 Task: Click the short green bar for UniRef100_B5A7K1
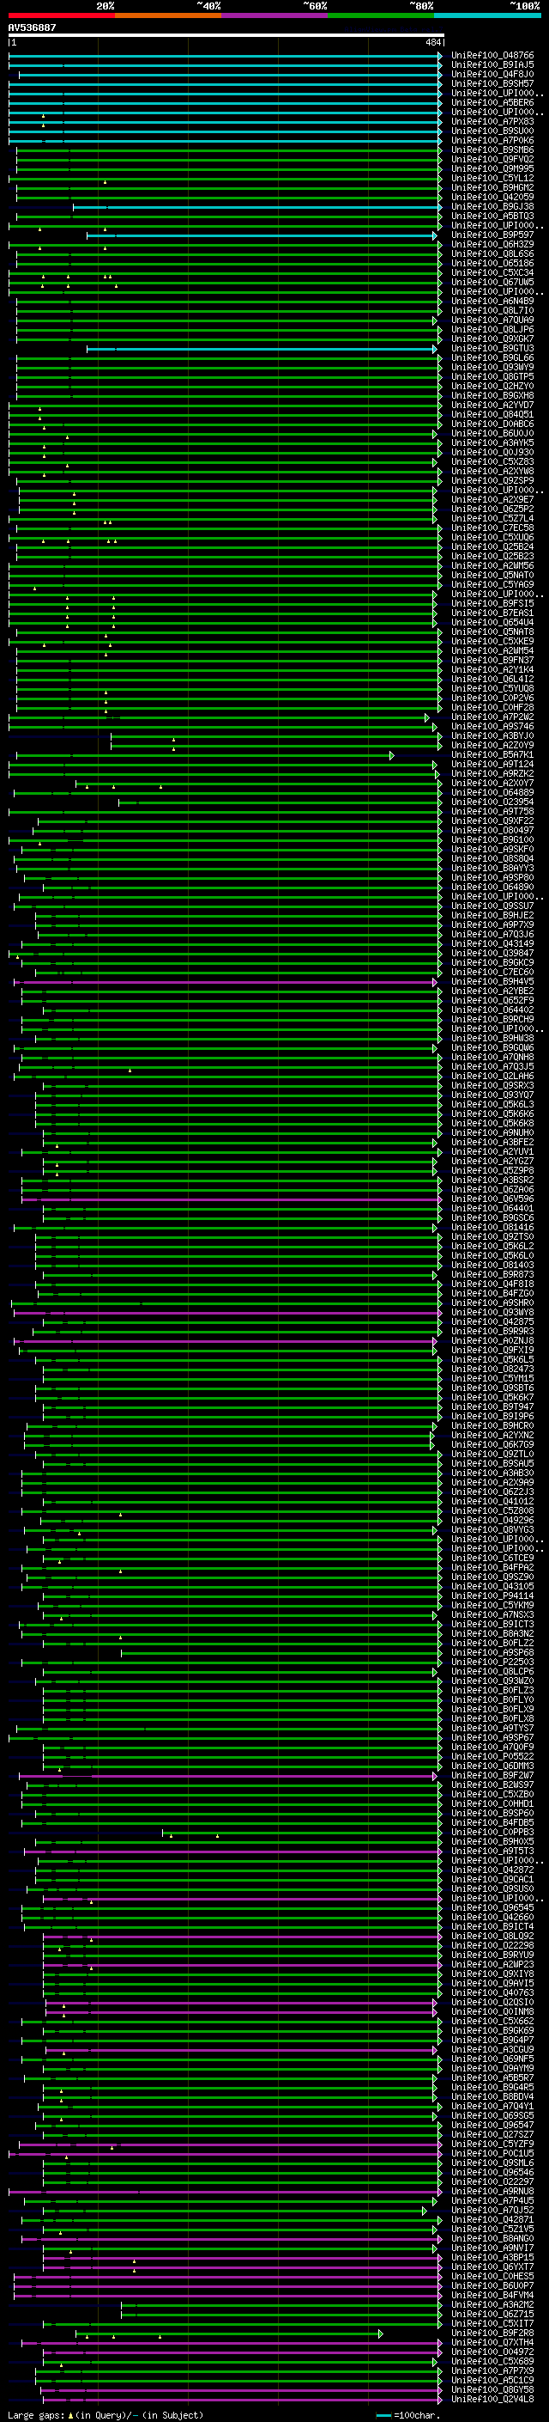tap(204, 755)
